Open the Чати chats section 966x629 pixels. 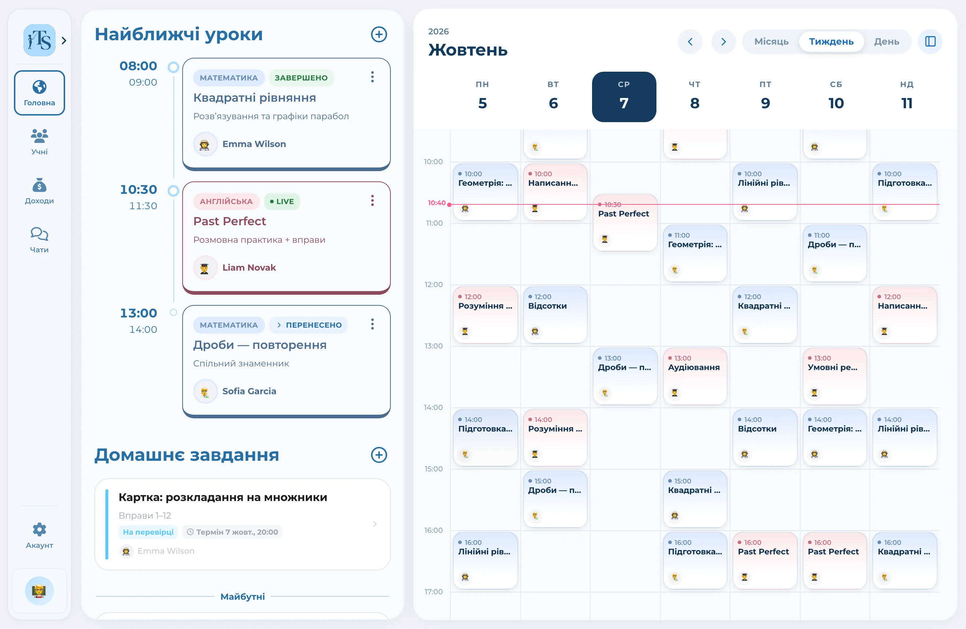40,240
